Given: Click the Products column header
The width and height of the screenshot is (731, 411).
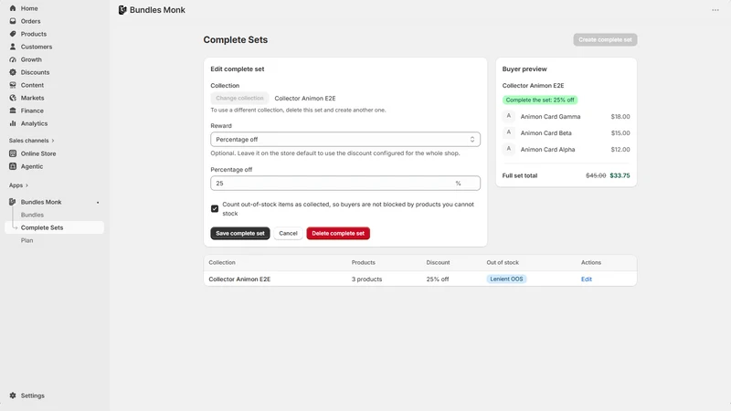Looking at the screenshot, I should (363, 262).
